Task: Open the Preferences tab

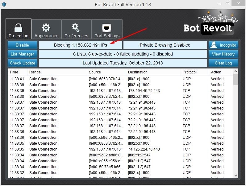Action: (76, 29)
